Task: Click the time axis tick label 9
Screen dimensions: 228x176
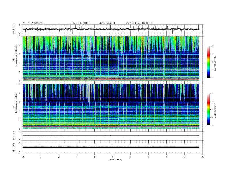Action: 184,157
